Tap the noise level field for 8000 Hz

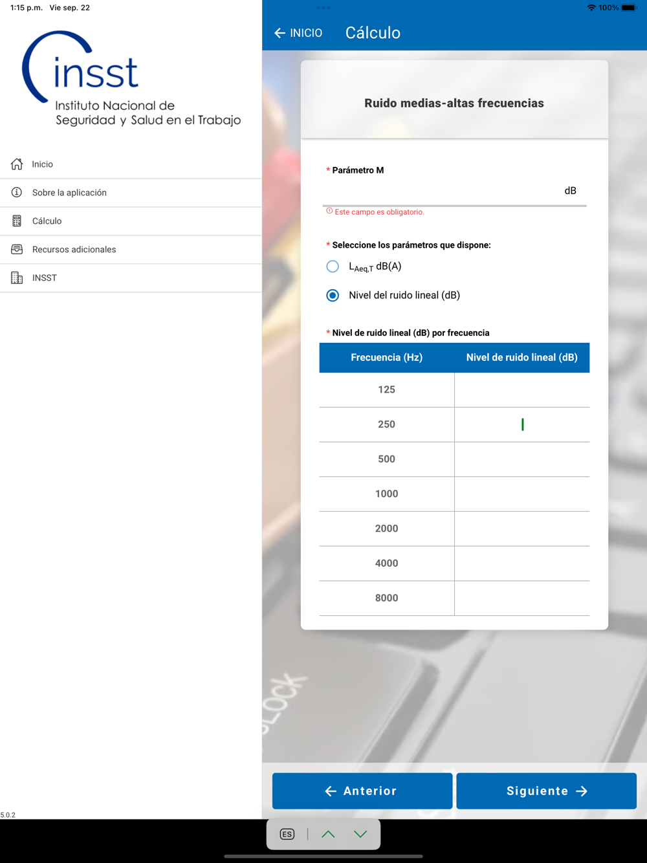[522, 598]
